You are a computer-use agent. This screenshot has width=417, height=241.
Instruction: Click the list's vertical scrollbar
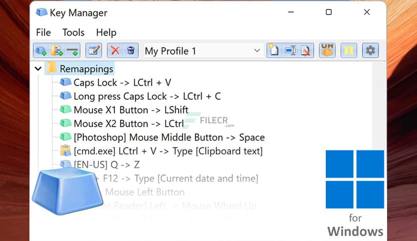click(x=379, y=106)
